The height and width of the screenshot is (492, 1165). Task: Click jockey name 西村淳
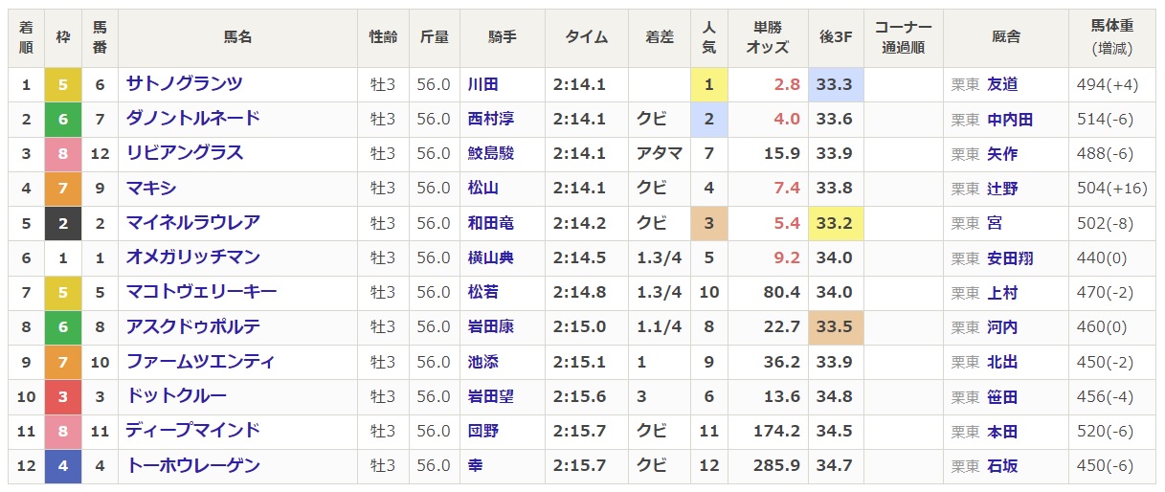pyautogui.click(x=490, y=119)
